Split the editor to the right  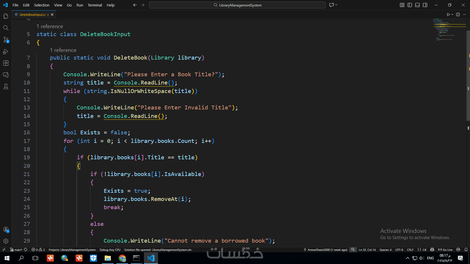(458, 14)
